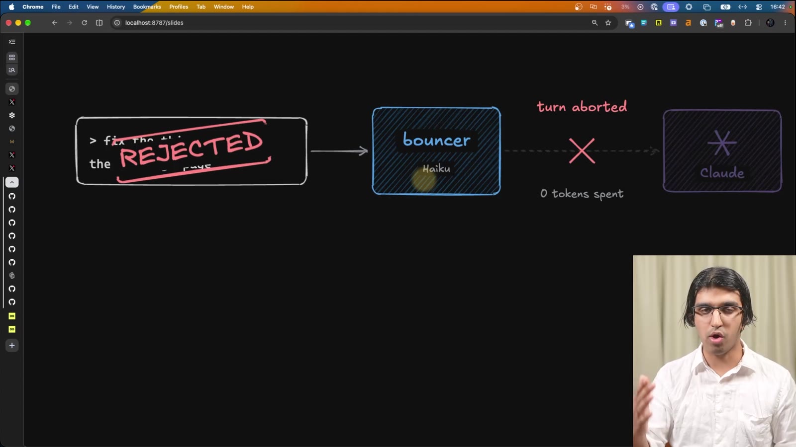Viewport: 796px width, 447px height.
Task: Reload the localhost slides page
Action: (x=85, y=23)
